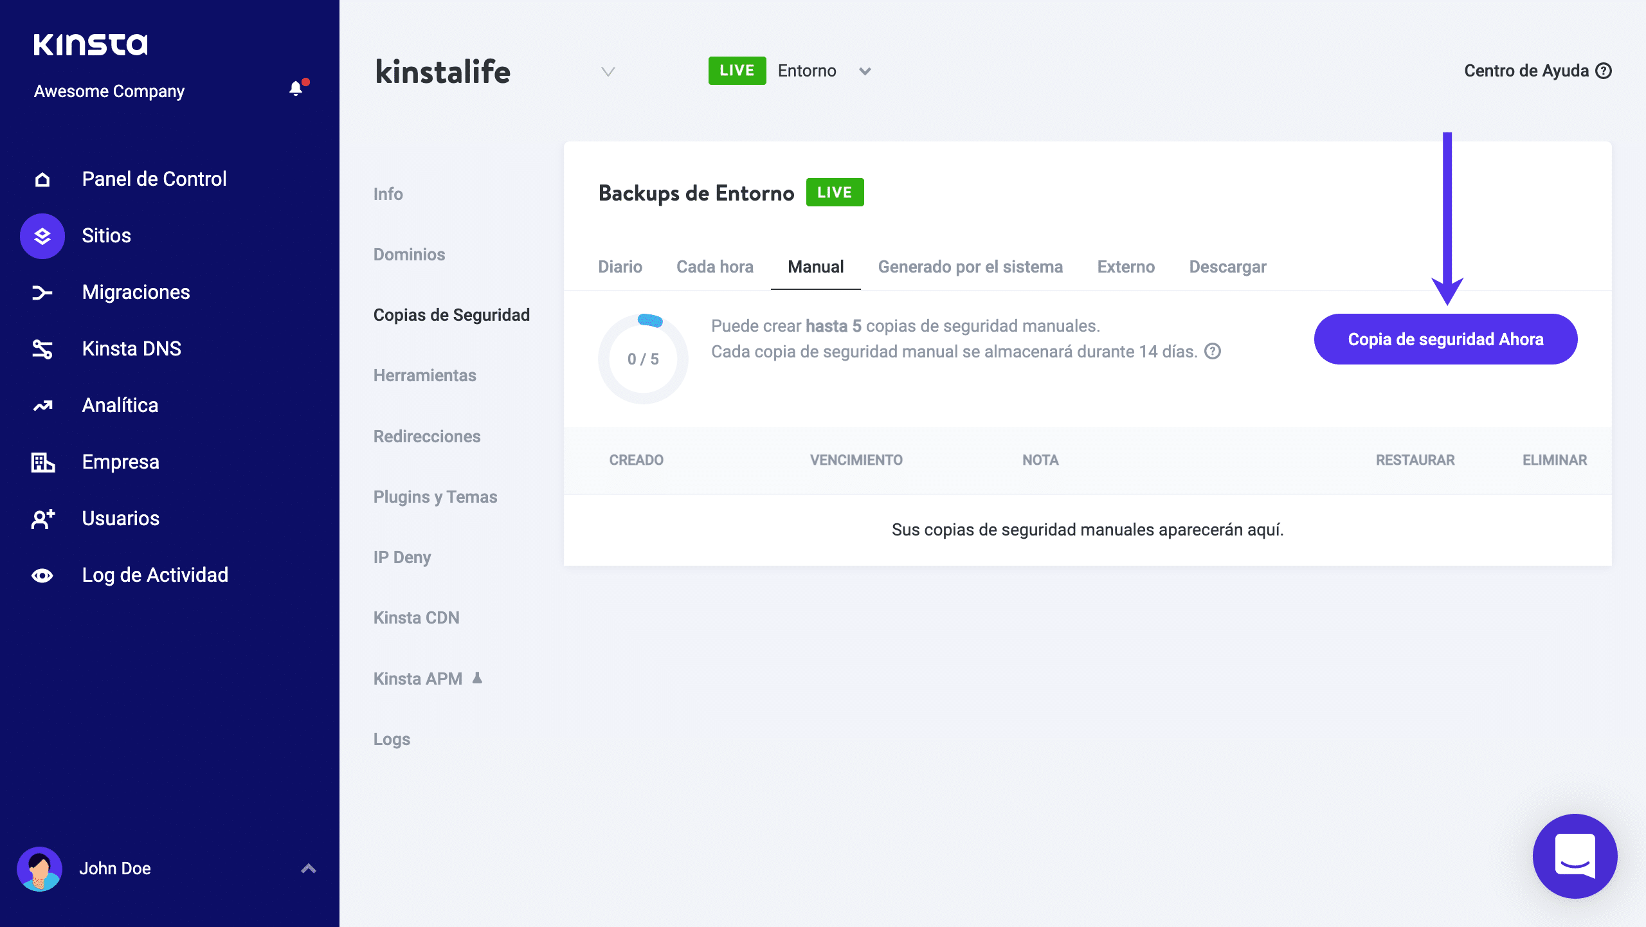The width and height of the screenshot is (1646, 927).
Task: Click Log de Actividad eye icon
Action: tap(42, 575)
